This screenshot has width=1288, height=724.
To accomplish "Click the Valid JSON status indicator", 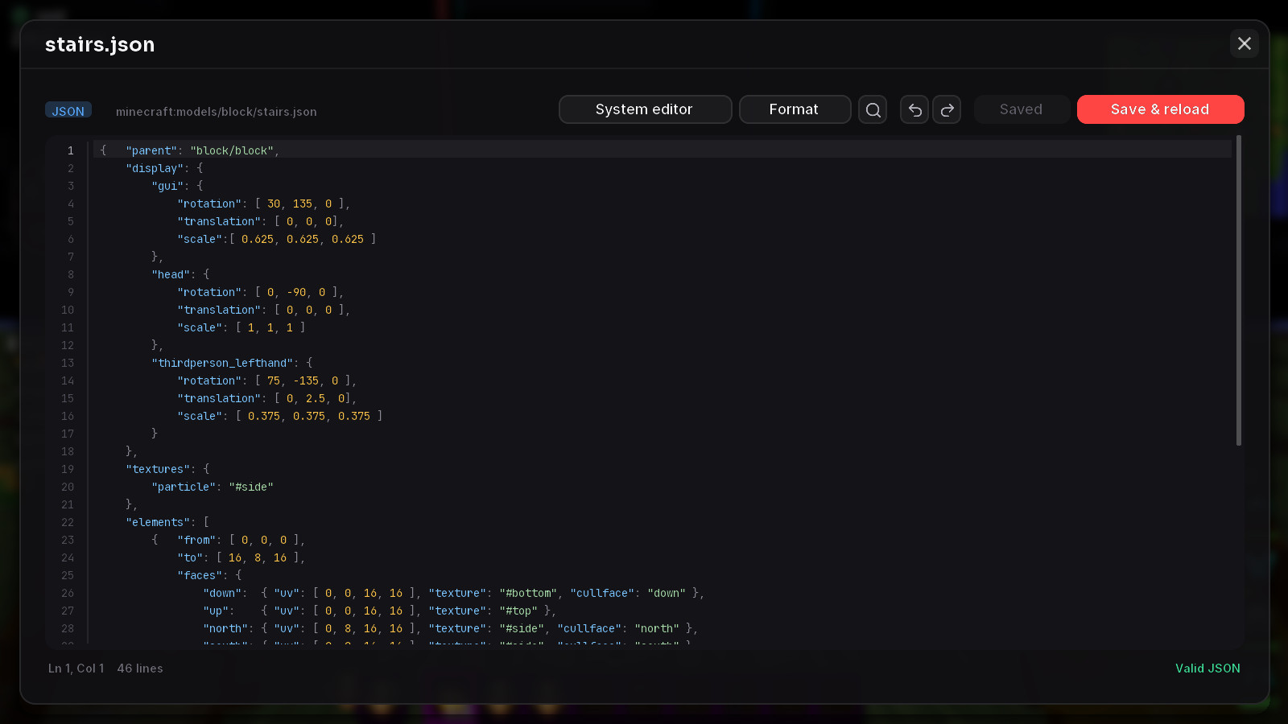I will (x=1207, y=668).
